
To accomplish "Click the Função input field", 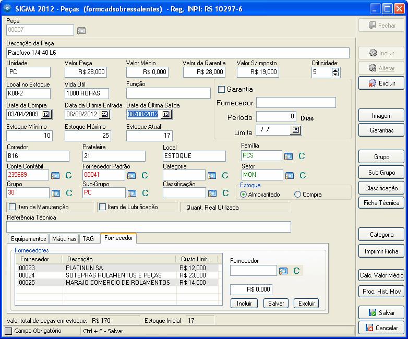I will click(169, 93).
